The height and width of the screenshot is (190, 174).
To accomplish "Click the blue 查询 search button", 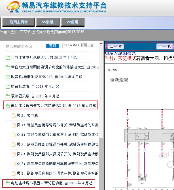I will pos(53,46).
